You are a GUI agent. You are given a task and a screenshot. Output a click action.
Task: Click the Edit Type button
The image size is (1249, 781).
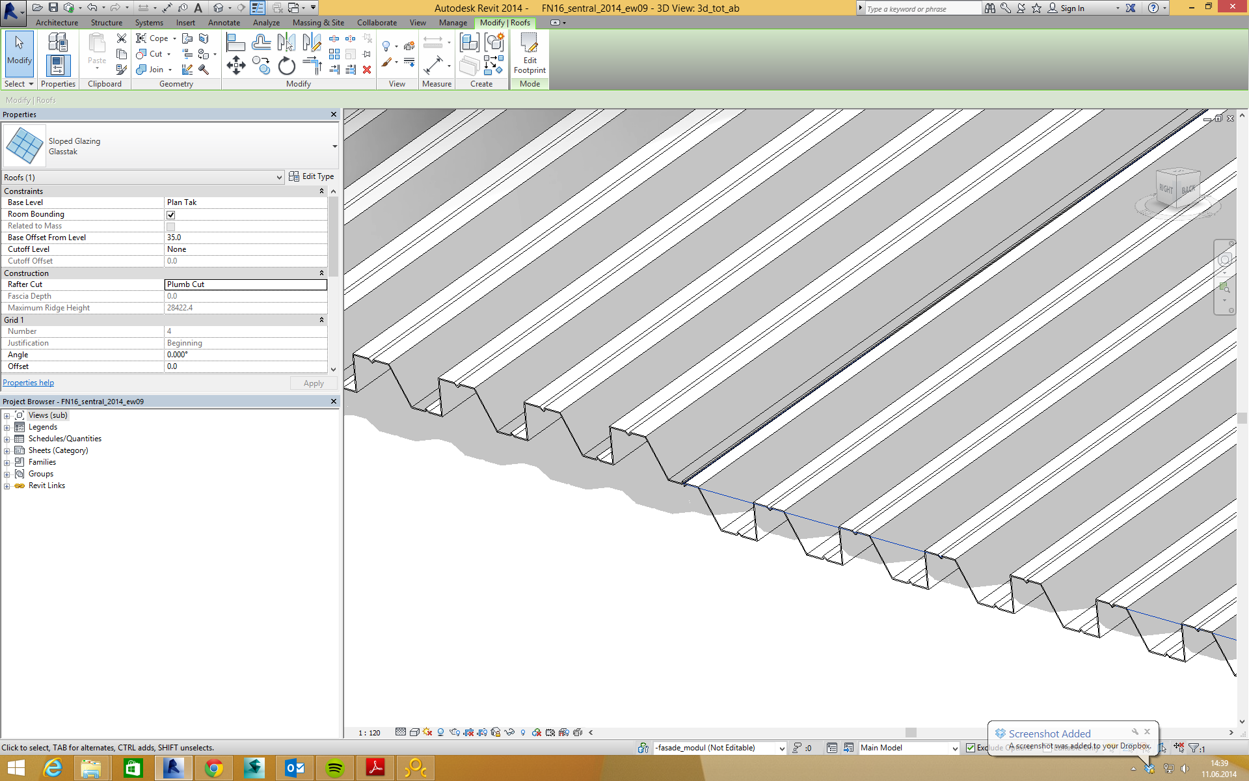coord(311,176)
